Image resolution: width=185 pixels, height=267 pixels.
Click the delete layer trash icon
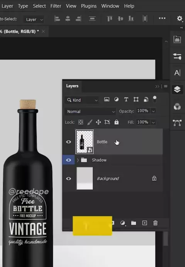point(155,223)
